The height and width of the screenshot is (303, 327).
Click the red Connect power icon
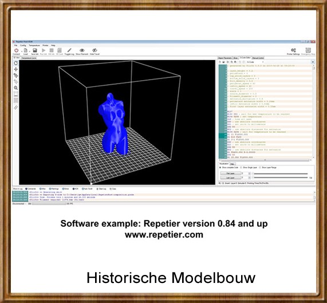click(16, 50)
